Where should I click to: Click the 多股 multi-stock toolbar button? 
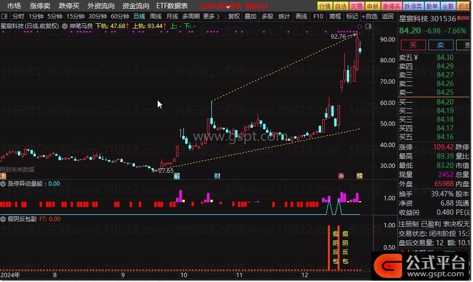[x=267, y=16]
